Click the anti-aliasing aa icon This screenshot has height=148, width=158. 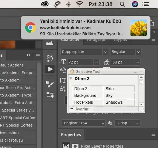[110, 123]
